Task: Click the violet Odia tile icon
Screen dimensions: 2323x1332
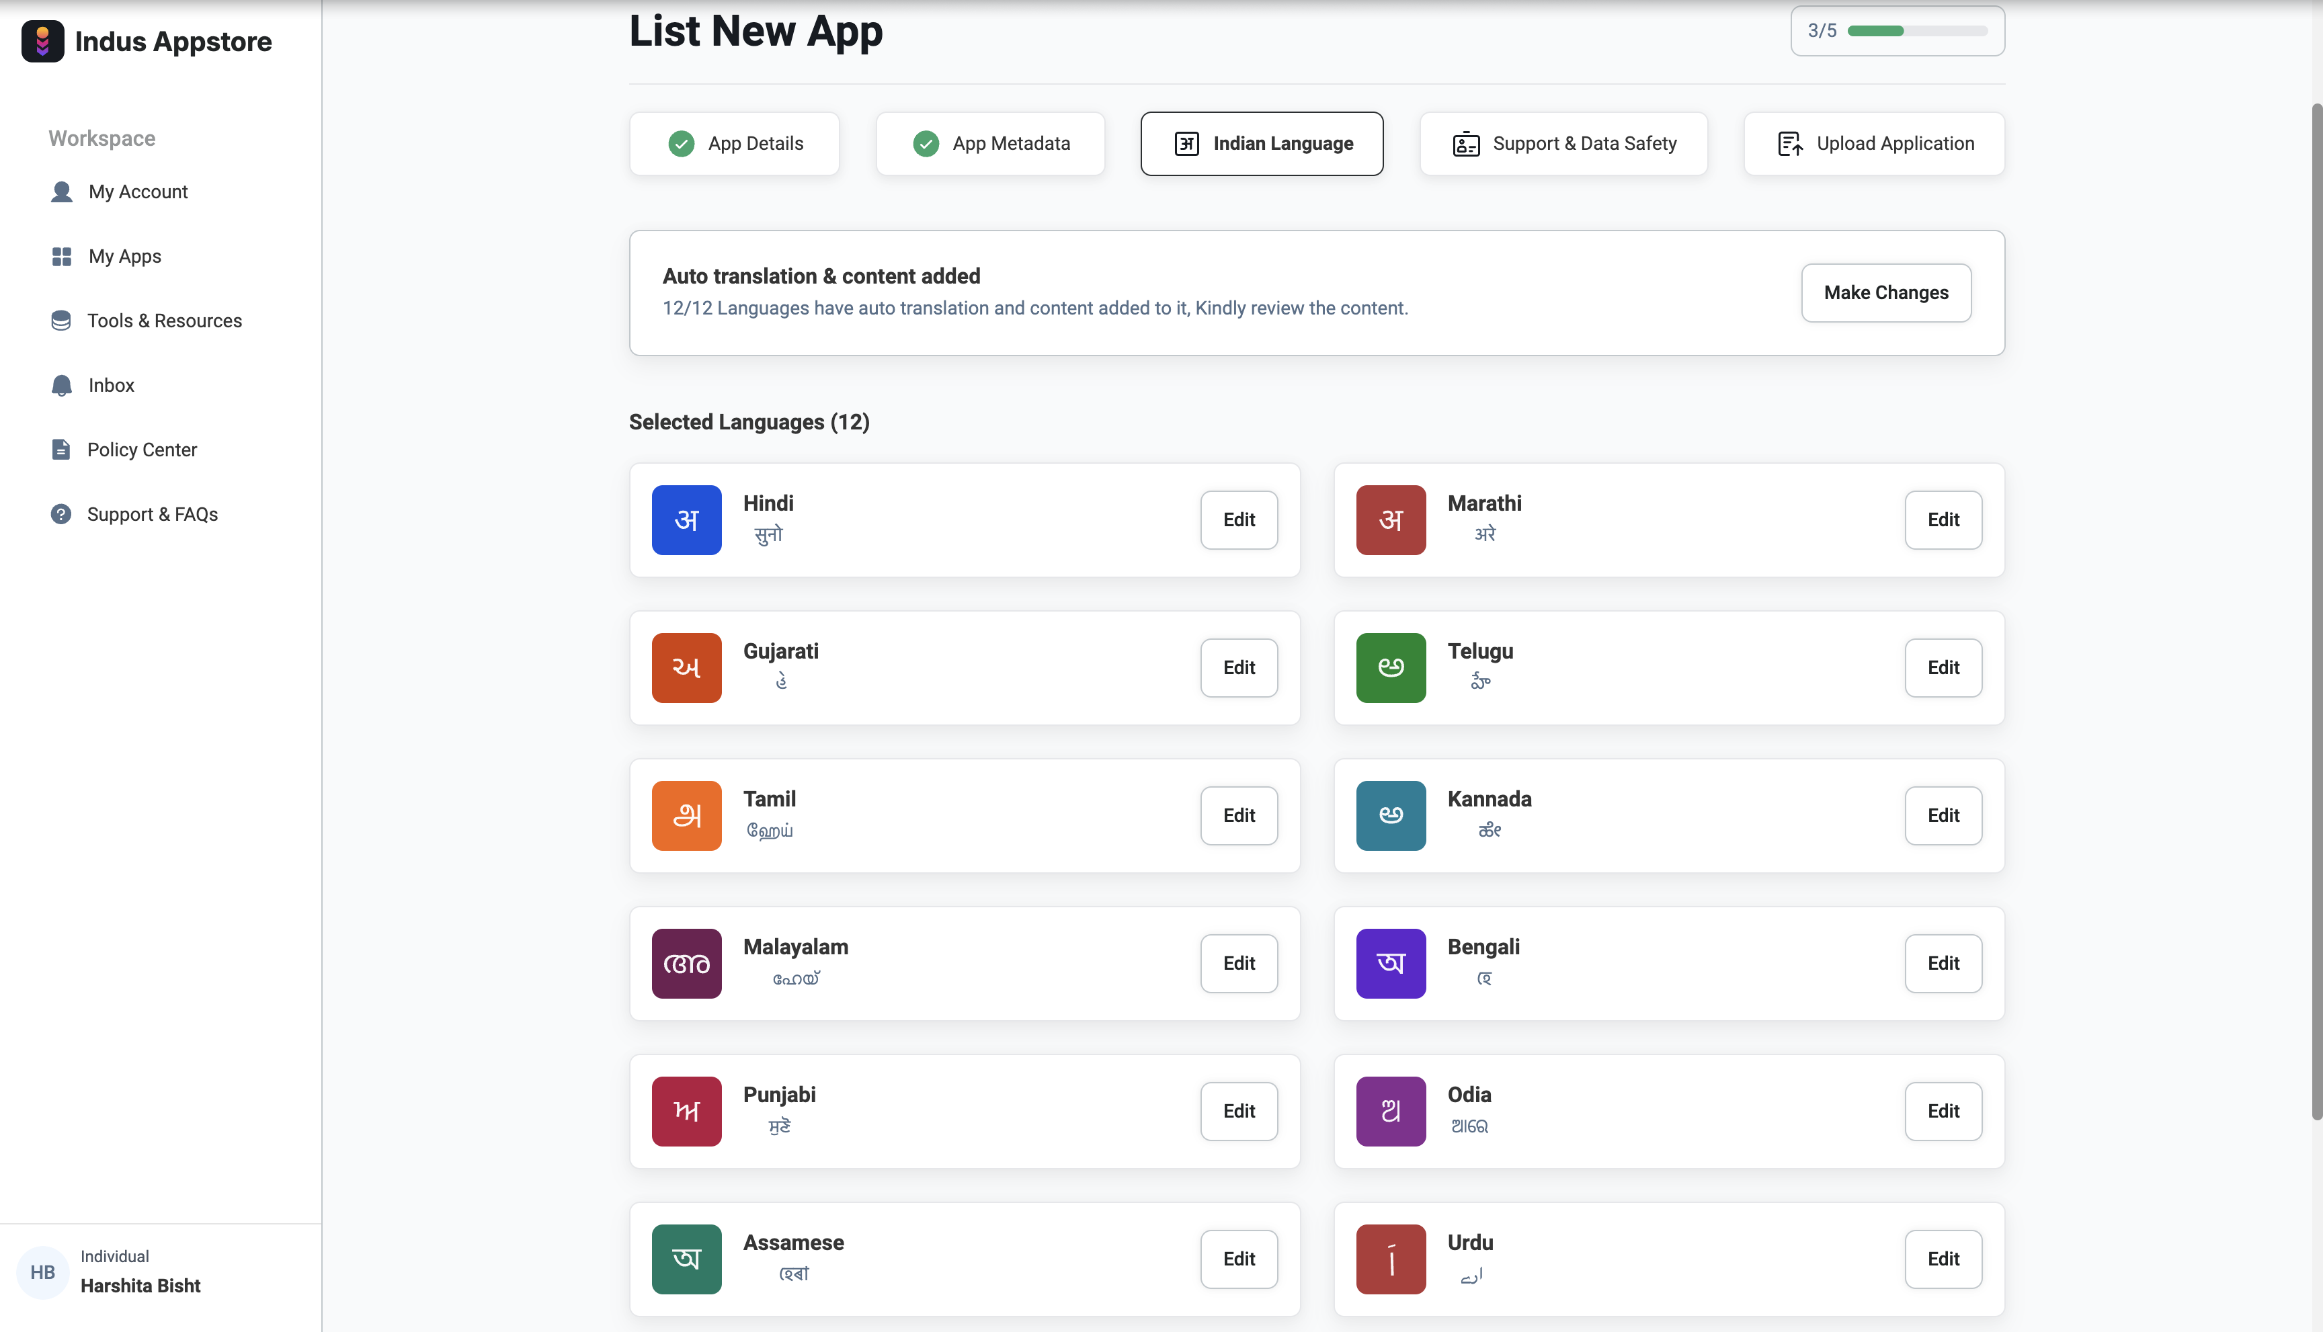Action: coord(1391,1112)
